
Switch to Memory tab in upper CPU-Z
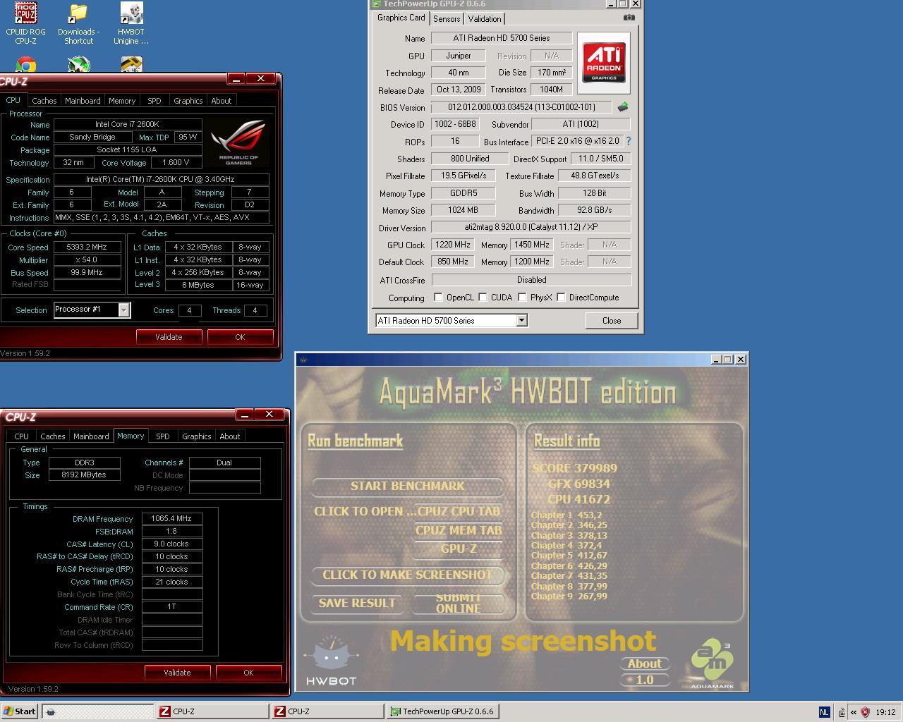[121, 101]
